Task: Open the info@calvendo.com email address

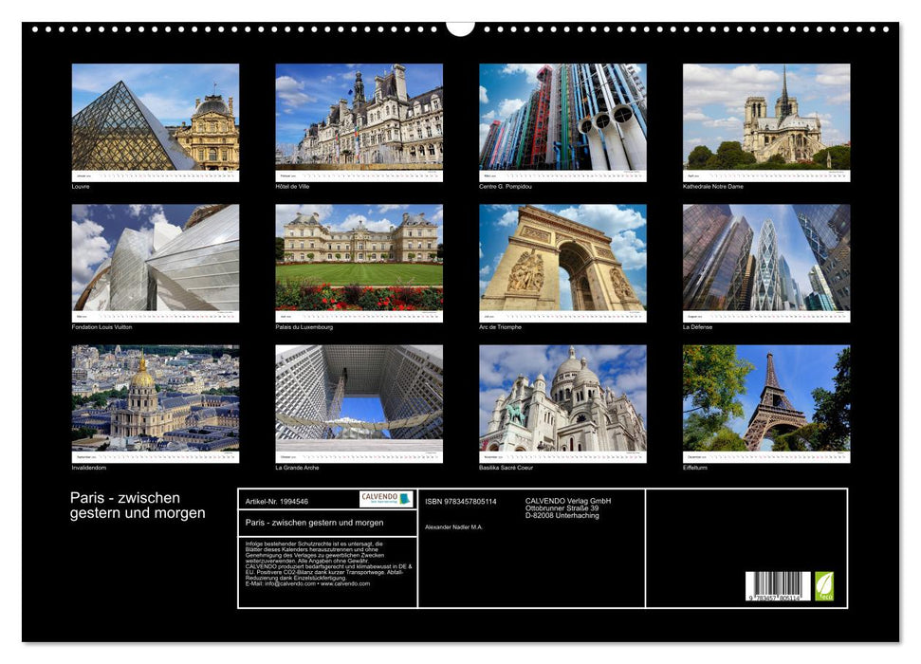Action: click(285, 584)
